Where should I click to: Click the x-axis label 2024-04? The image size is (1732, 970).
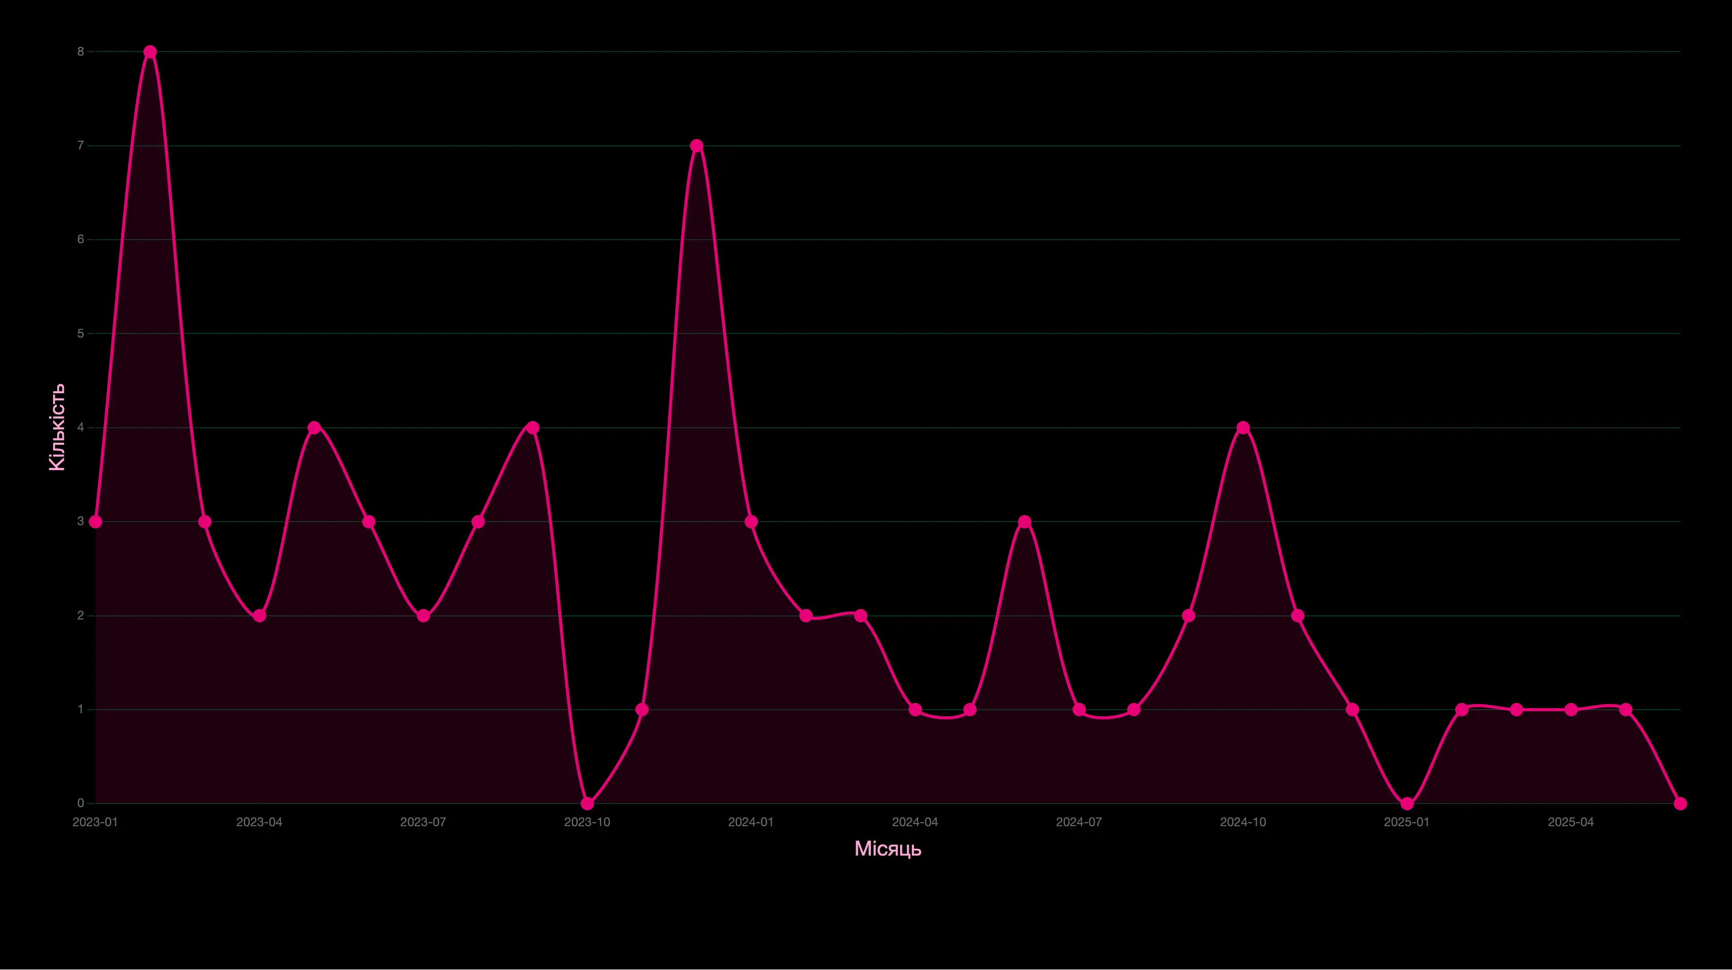point(915,822)
